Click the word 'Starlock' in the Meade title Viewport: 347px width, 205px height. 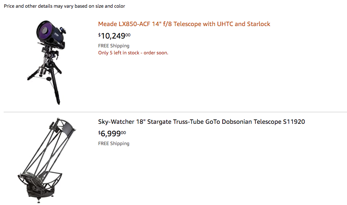coord(258,24)
